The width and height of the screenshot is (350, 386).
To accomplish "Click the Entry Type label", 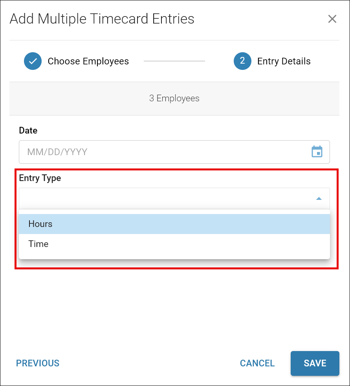I will pyautogui.click(x=40, y=178).
